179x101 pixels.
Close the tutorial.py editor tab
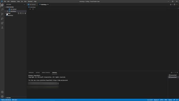pos(48,4)
